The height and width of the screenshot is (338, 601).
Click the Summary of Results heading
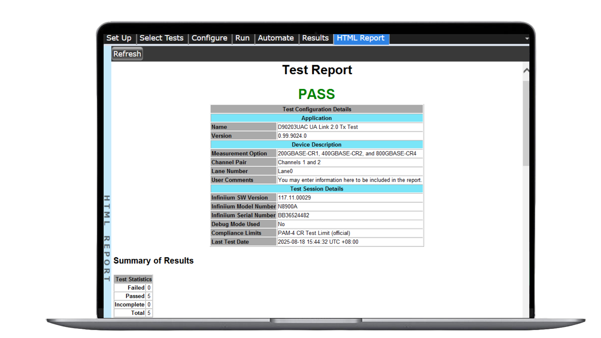(153, 261)
